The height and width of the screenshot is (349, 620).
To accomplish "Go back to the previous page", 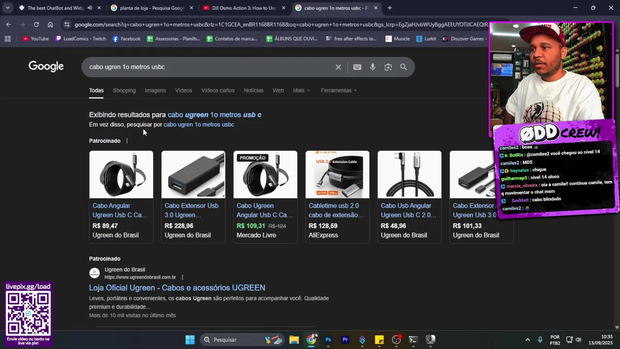I will point(9,24).
